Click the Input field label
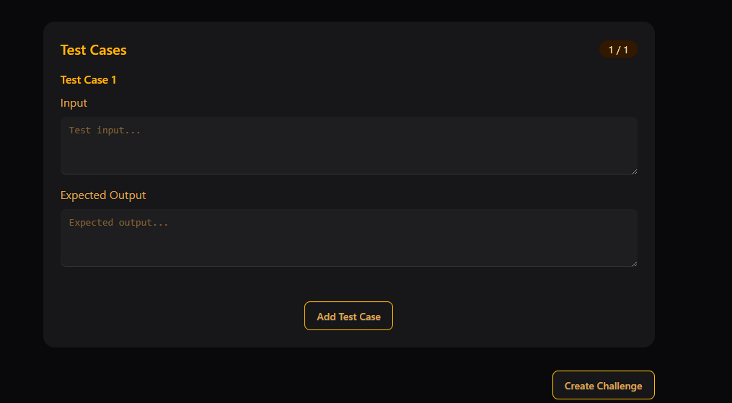Image resolution: width=732 pixels, height=403 pixels. (x=74, y=103)
